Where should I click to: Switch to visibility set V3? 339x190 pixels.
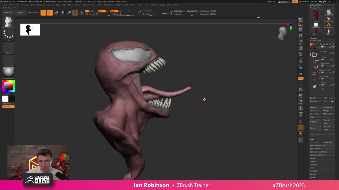point(318,44)
